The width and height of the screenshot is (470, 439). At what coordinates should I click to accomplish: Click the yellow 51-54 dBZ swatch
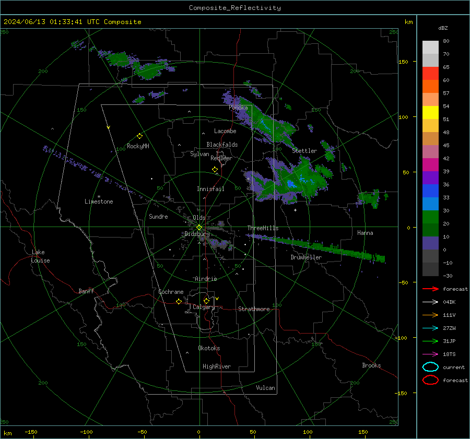pos(430,113)
